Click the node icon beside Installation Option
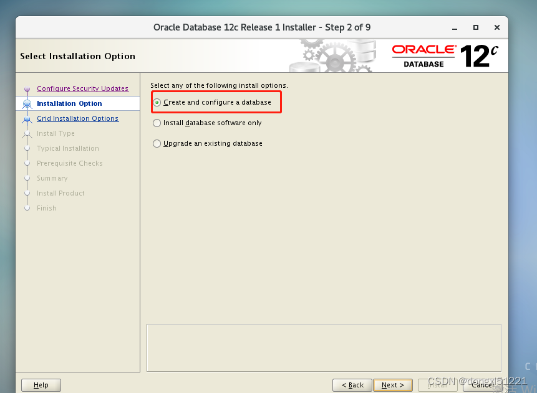This screenshot has width=537, height=393. (27, 103)
